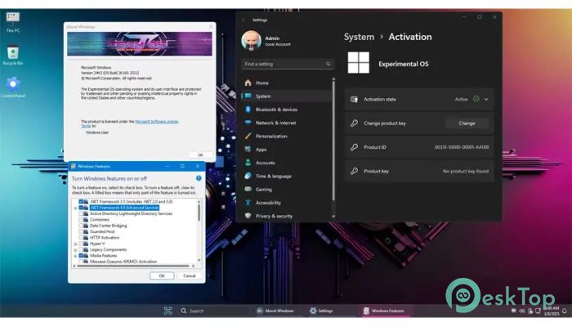The height and width of the screenshot is (327, 572).
Task: Click the magnifier icon in Find a setting
Action: [328, 64]
